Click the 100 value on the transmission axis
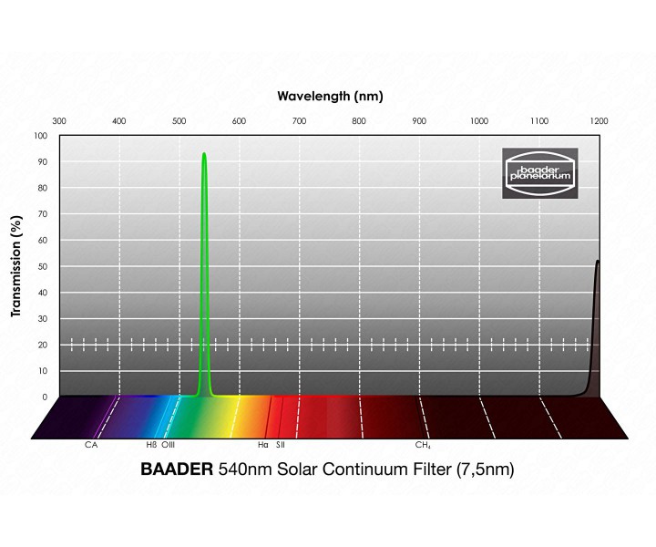 coord(40,136)
